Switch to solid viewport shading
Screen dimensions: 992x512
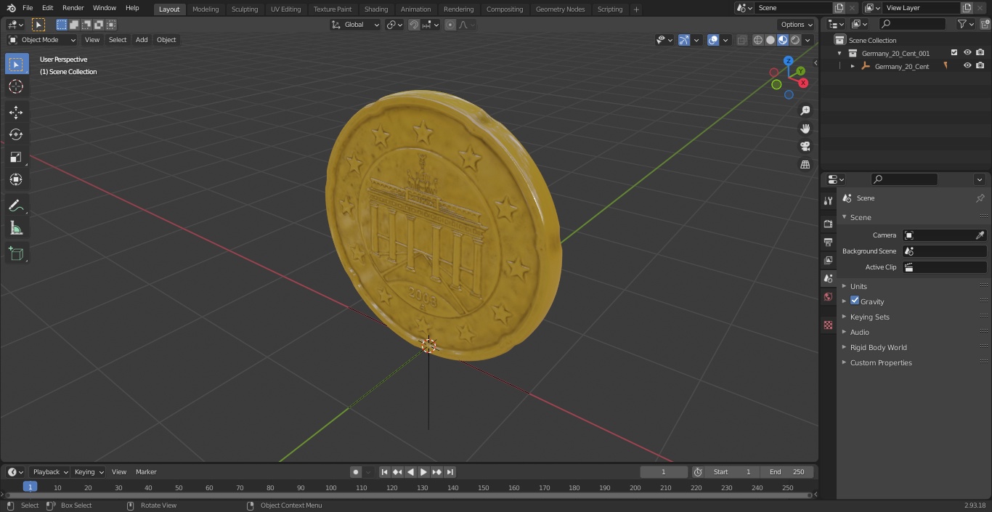click(x=771, y=40)
